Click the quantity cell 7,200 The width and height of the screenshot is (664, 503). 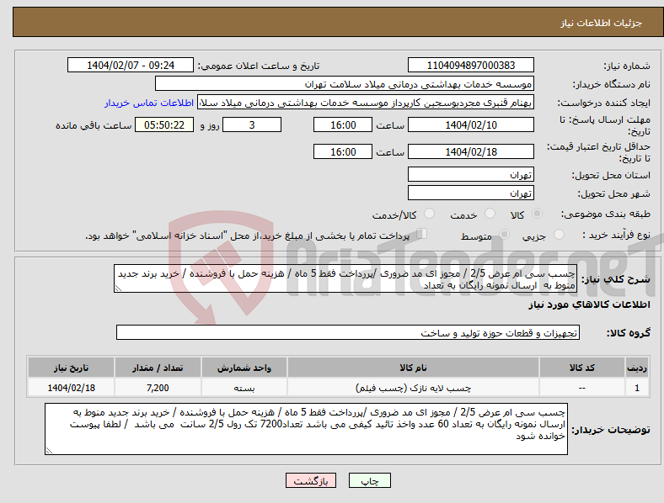(158, 388)
